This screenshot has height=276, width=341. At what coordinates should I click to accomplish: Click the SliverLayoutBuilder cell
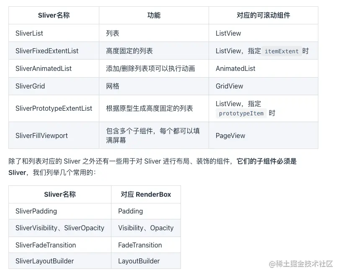click(60, 261)
